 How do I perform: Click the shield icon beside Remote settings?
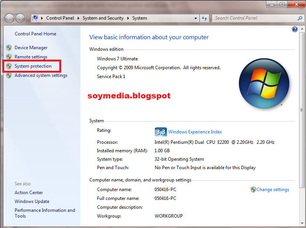coord(9,57)
